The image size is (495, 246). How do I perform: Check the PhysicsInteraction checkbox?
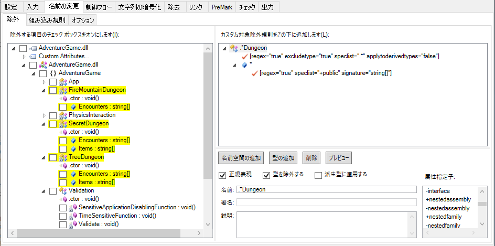coord(53,115)
